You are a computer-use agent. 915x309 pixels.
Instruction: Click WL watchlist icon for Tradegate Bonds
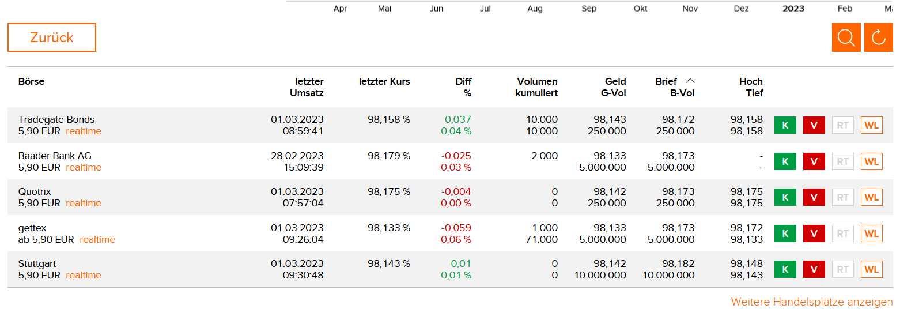871,125
